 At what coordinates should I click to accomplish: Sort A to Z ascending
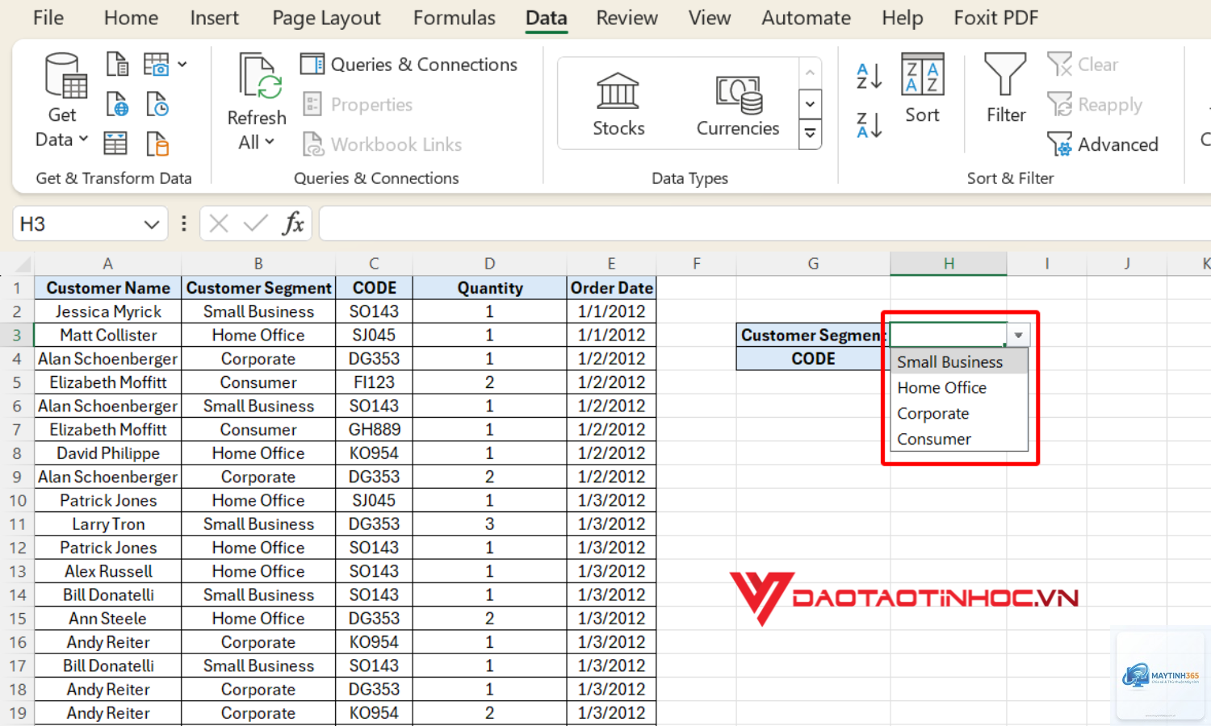pyautogui.click(x=869, y=76)
